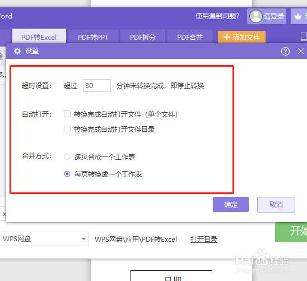Image resolution: width=307 pixels, height=281 pixels.
Task: Click the gear icon in settings title
Action: pos(17,51)
